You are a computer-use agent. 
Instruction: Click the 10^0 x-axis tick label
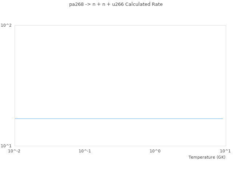point(155,151)
